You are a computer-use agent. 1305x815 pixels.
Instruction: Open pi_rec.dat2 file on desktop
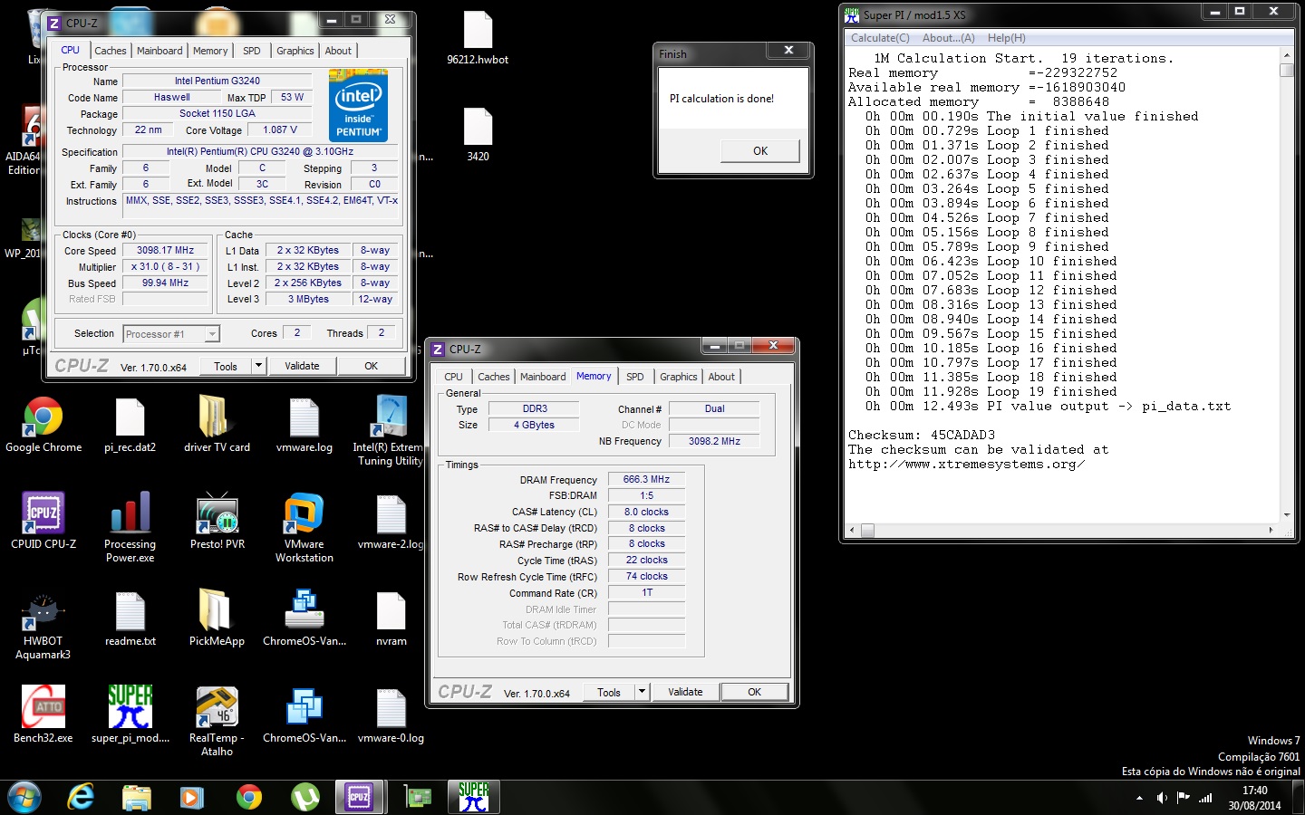click(x=130, y=426)
